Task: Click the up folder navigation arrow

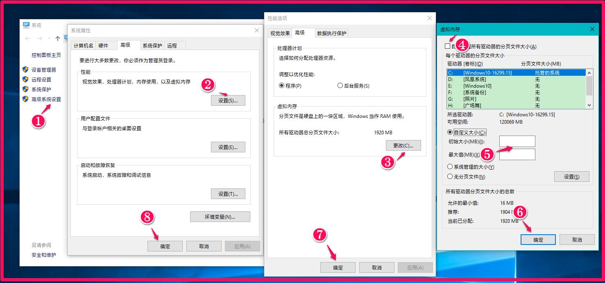Action: [57, 38]
